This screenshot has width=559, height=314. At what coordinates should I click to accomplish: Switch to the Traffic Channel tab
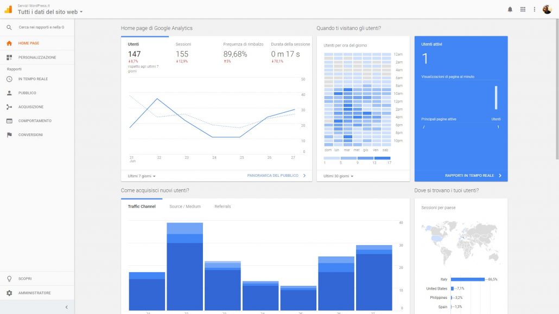142,207
